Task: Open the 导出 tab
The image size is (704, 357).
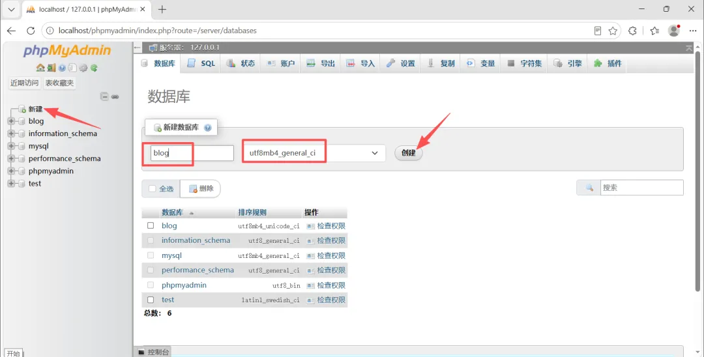Action: (321, 64)
